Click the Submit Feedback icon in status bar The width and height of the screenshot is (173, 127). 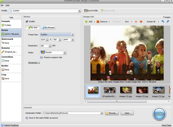[2, 125]
